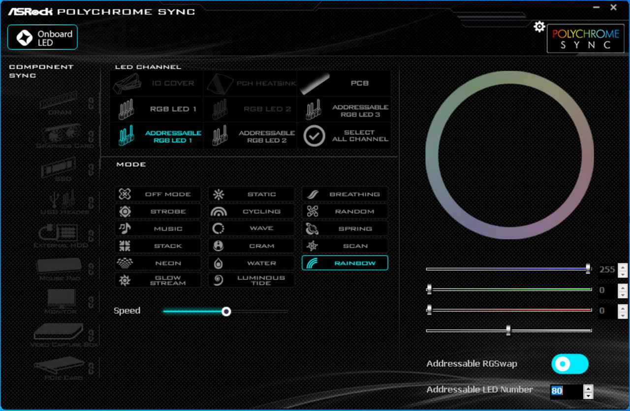Enable the Glow Stream mode
Image resolution: width=630 pixels, height=411 pixels.
(157, 280)
